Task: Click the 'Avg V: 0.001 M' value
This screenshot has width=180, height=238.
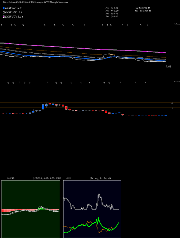Action: [x=143, y=8]
